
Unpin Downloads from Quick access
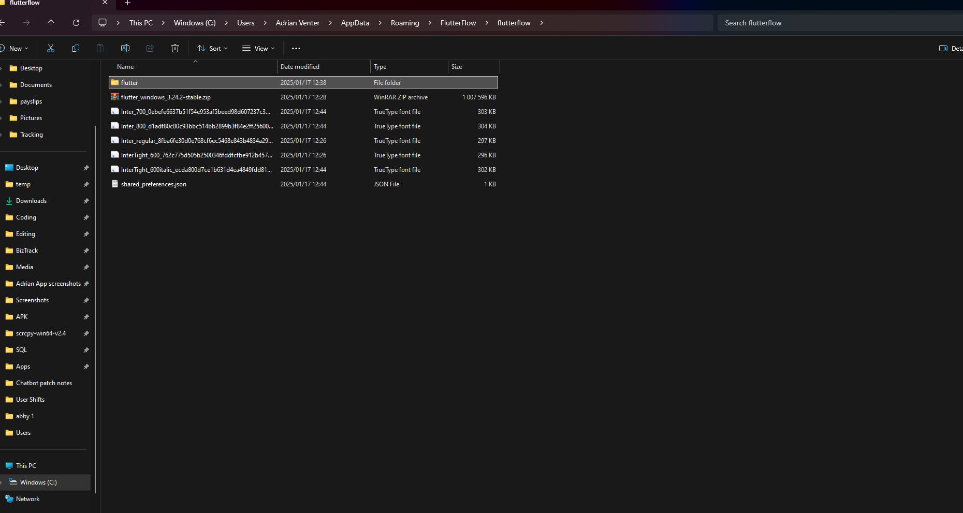tap(86, 201)
